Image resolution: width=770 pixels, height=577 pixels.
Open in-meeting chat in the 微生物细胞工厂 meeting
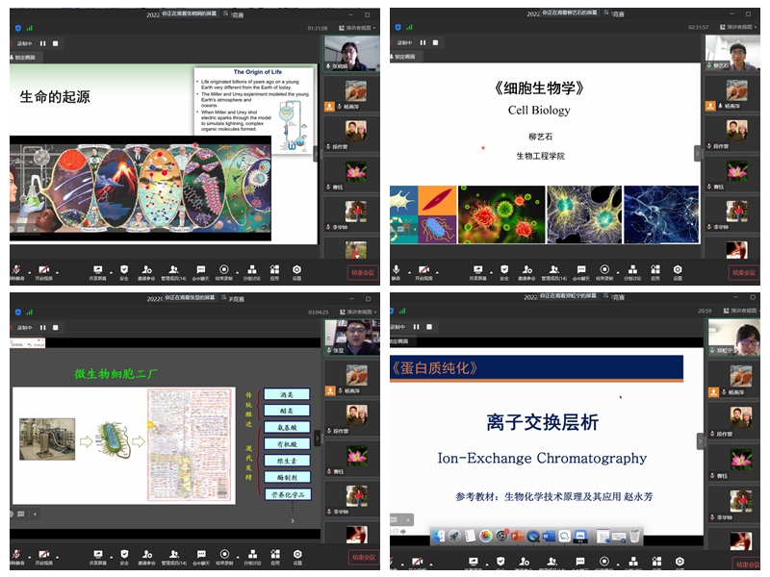[200, 555]
